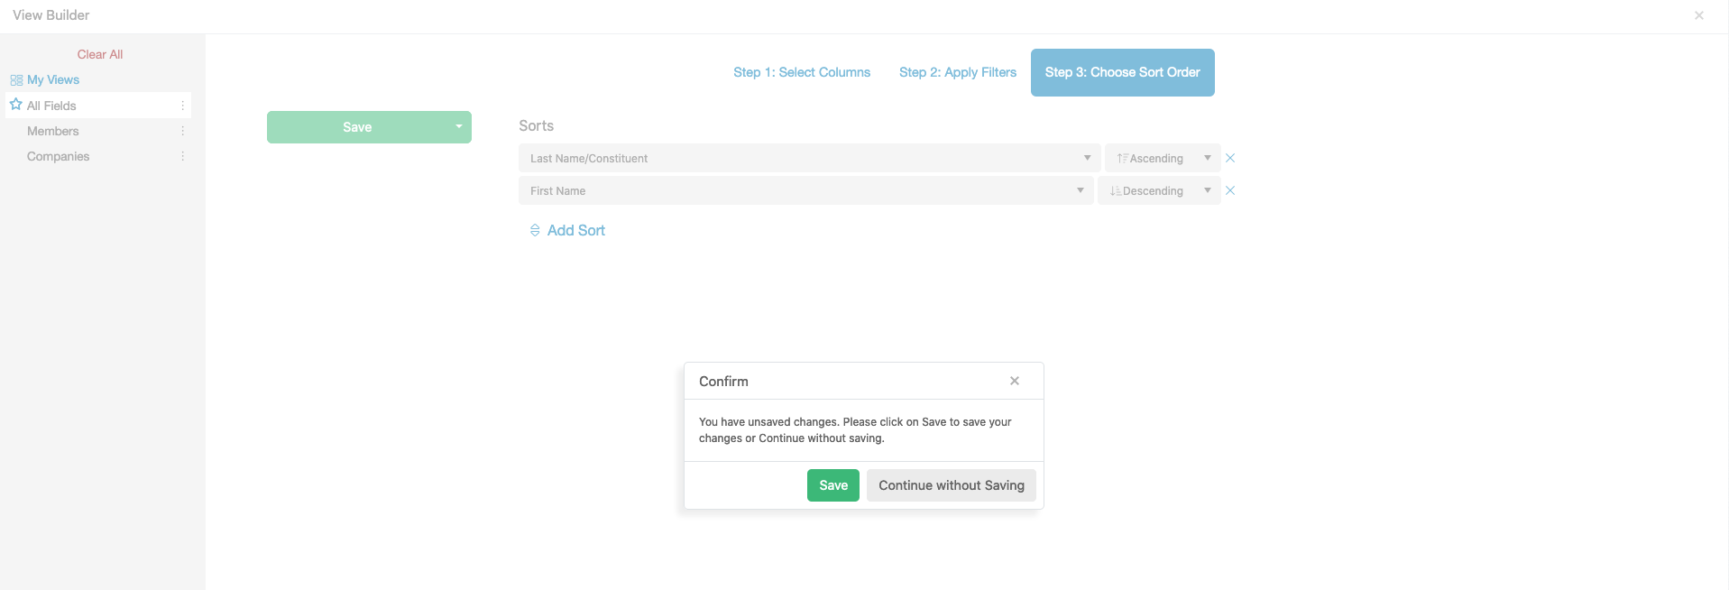Viewport: 1729px width, 590px height.
Task: Open All Fields options kebab menu
Action: tap(182, 106)
